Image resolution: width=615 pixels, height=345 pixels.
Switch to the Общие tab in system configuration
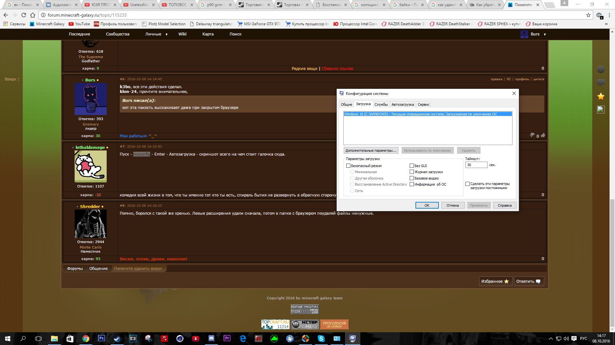pyautogui.click(x=346, y=104)
